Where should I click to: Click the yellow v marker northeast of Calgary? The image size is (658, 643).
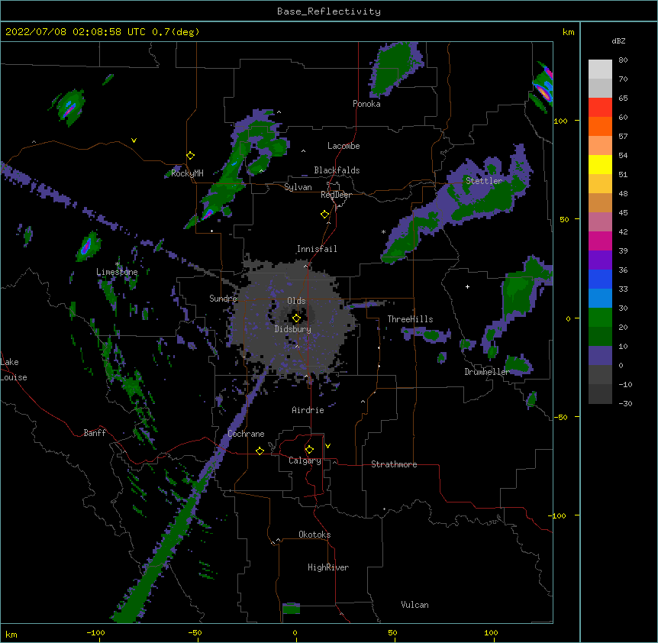(327, 446)
